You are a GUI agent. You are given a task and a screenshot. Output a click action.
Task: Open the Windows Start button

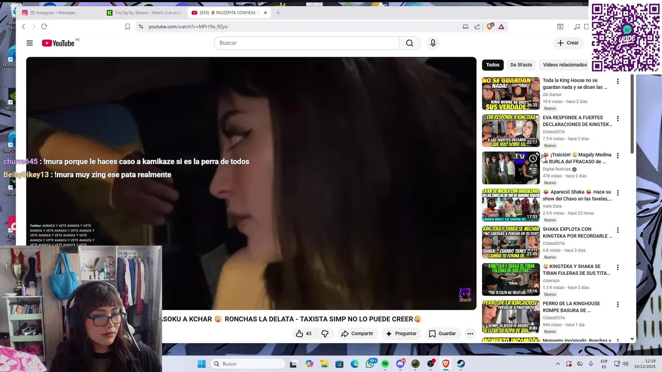201,364
